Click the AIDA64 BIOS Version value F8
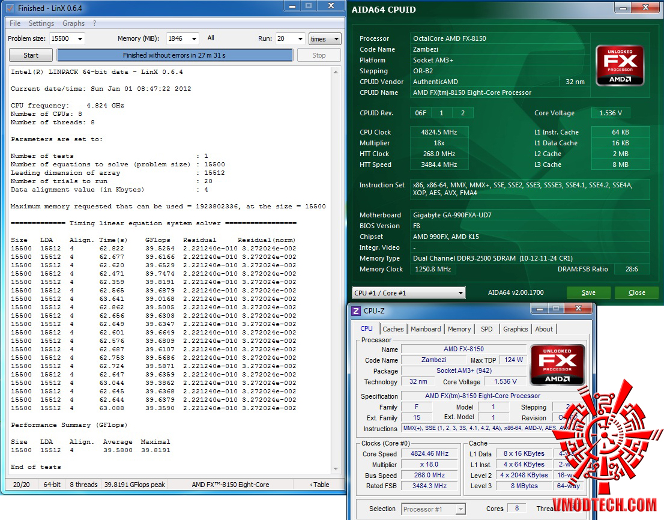This screenshot has height=520, width=664. pyautogui.click(x=530, y=226)
